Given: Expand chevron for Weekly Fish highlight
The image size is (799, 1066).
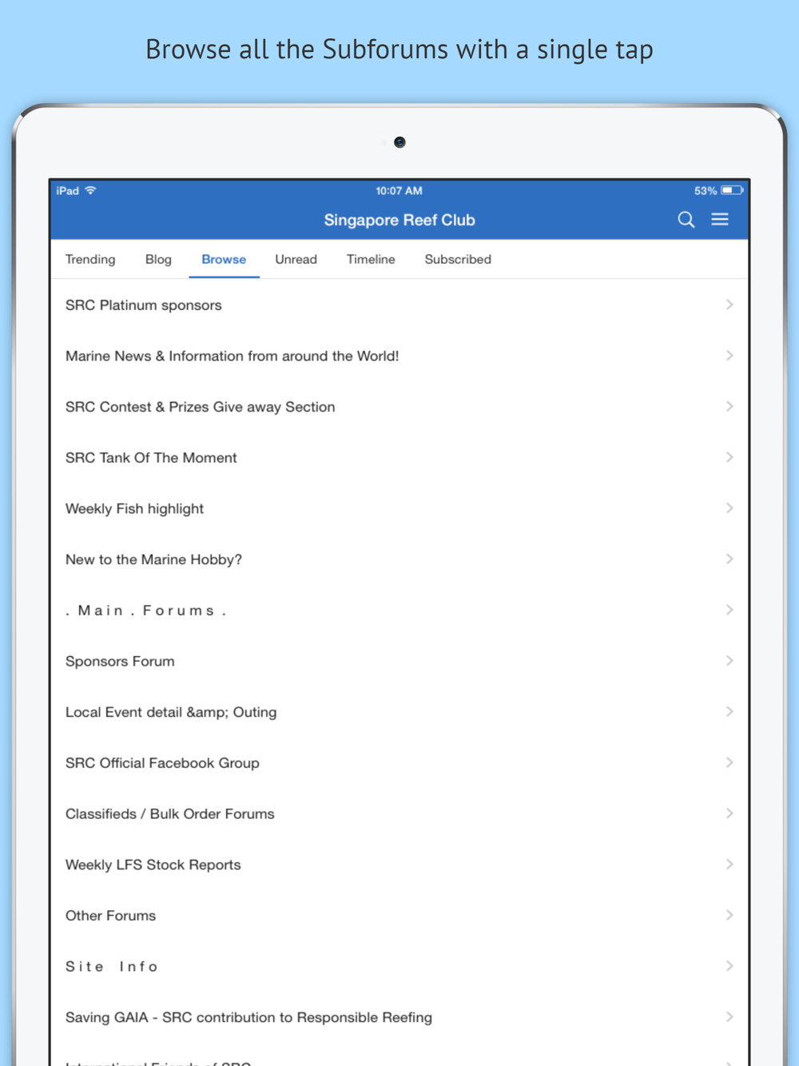Looking at the screenshot, I should coord(729,508).
